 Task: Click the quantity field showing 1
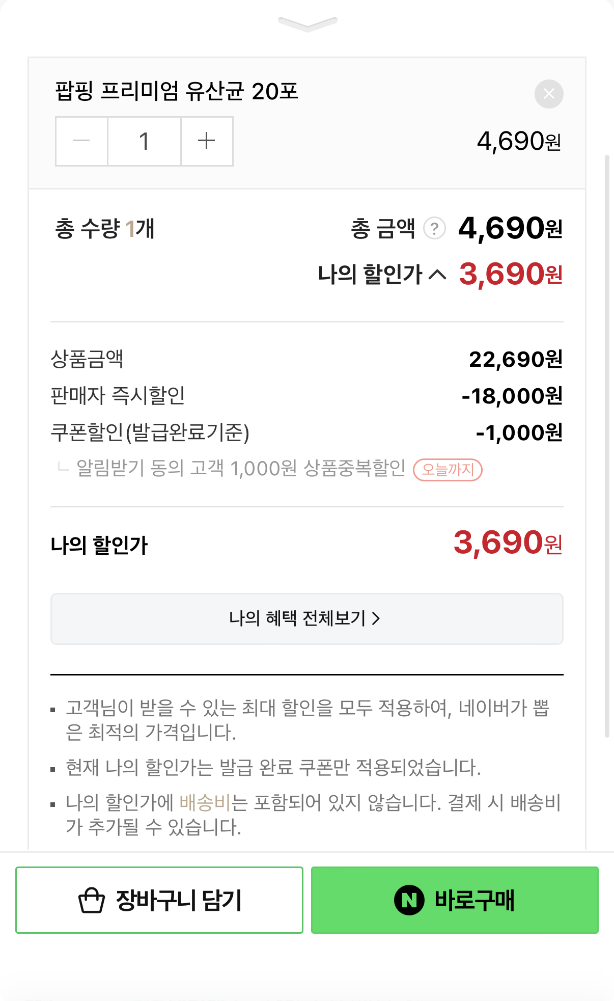(x=144, y=141)
